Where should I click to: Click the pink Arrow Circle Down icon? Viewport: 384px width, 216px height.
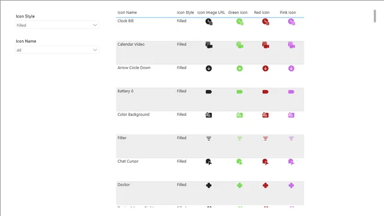[291, 68]
